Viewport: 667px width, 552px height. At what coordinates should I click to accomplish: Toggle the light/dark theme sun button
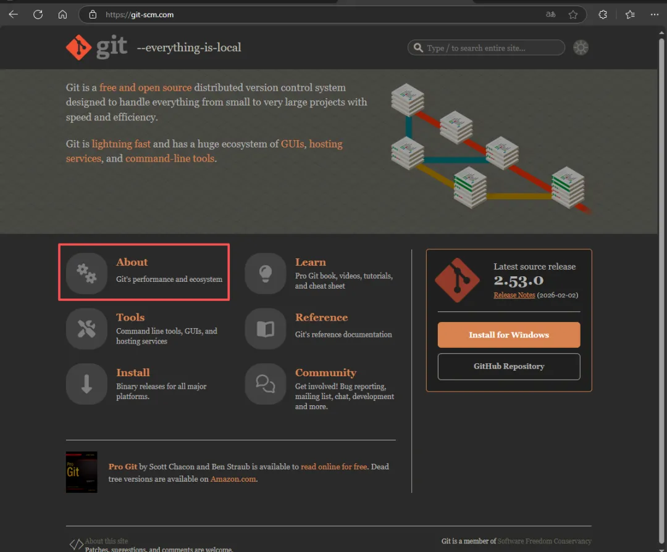[581, 47]
